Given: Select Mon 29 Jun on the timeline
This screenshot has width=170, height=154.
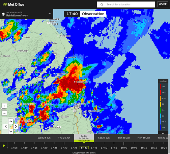Looking at the screenshot, I should point(144,138).
